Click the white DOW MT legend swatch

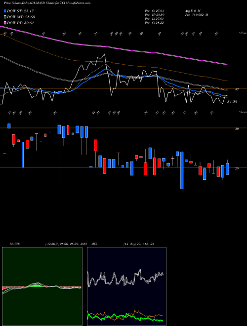tap(5, 17)
